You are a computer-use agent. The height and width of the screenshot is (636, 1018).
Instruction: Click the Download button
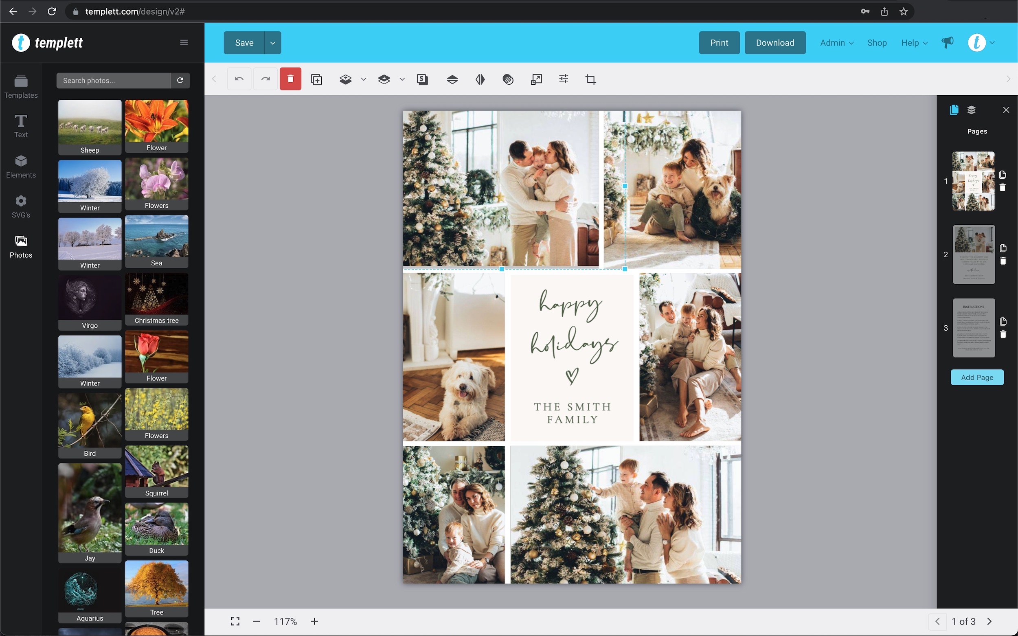[x=775, y=43]
